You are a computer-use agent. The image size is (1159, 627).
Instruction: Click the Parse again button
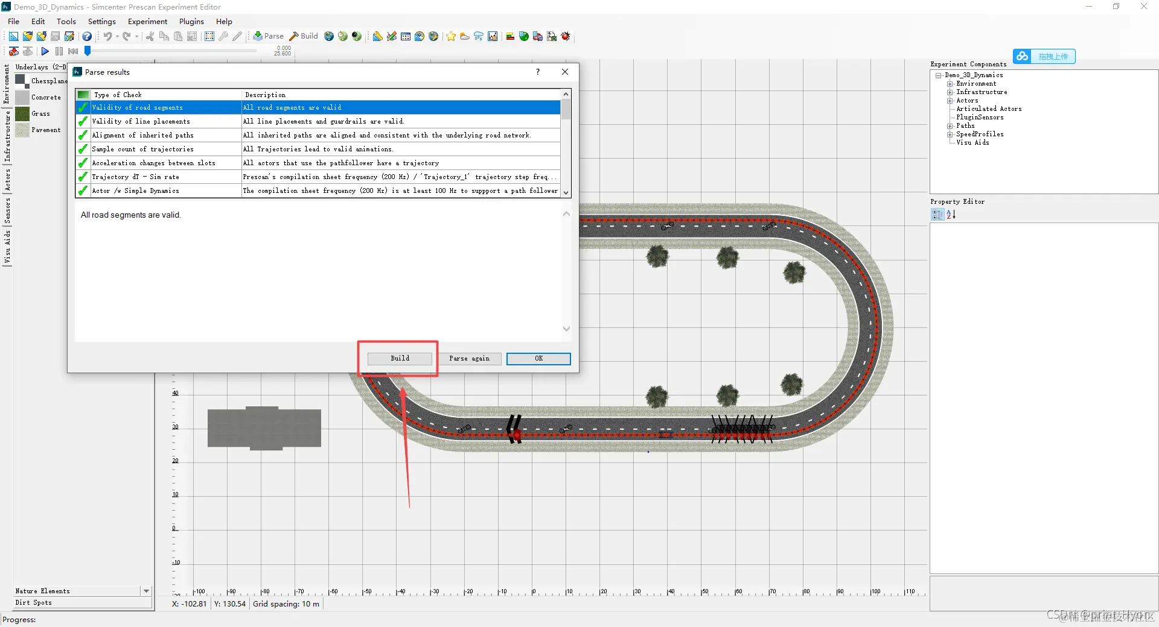pyautogui.click(x=469, y=359)
